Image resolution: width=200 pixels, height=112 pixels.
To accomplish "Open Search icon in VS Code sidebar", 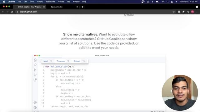I will click(35, 65).
